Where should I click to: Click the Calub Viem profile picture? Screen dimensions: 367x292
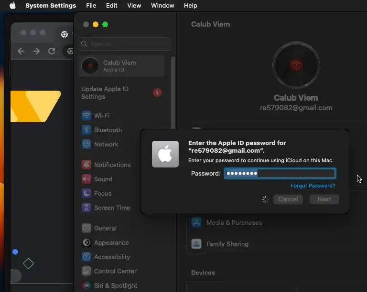pyautogui.click(x=296, y=65)
